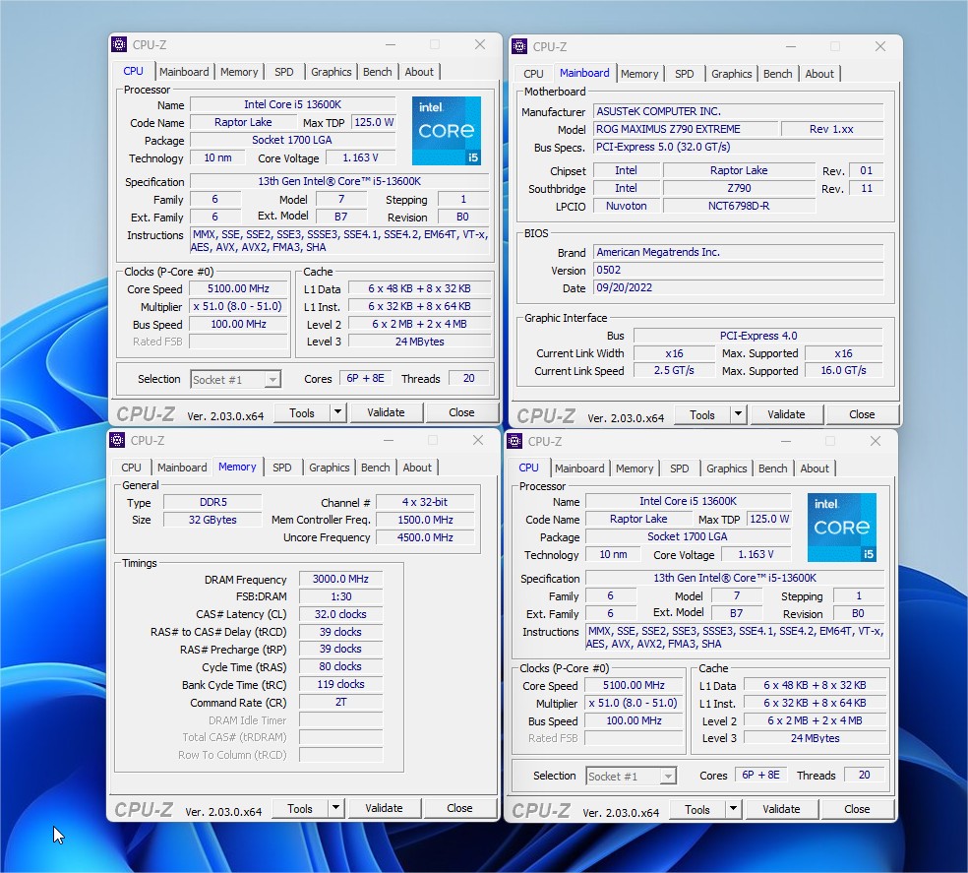Click Cores value 6P + 8E in bottom-right window
The height and width of the screenshot is (873, 968).
tap(760, 775)
